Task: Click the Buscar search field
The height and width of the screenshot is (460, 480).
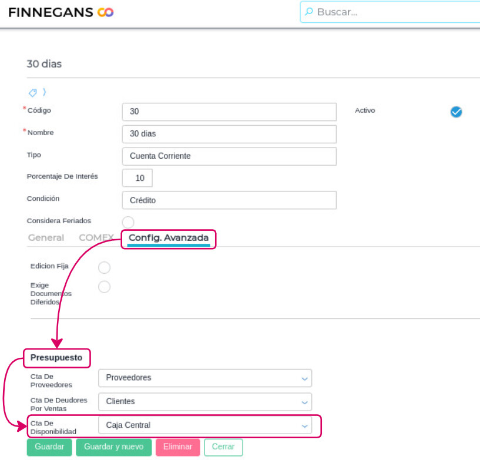Action: [394, 12]
